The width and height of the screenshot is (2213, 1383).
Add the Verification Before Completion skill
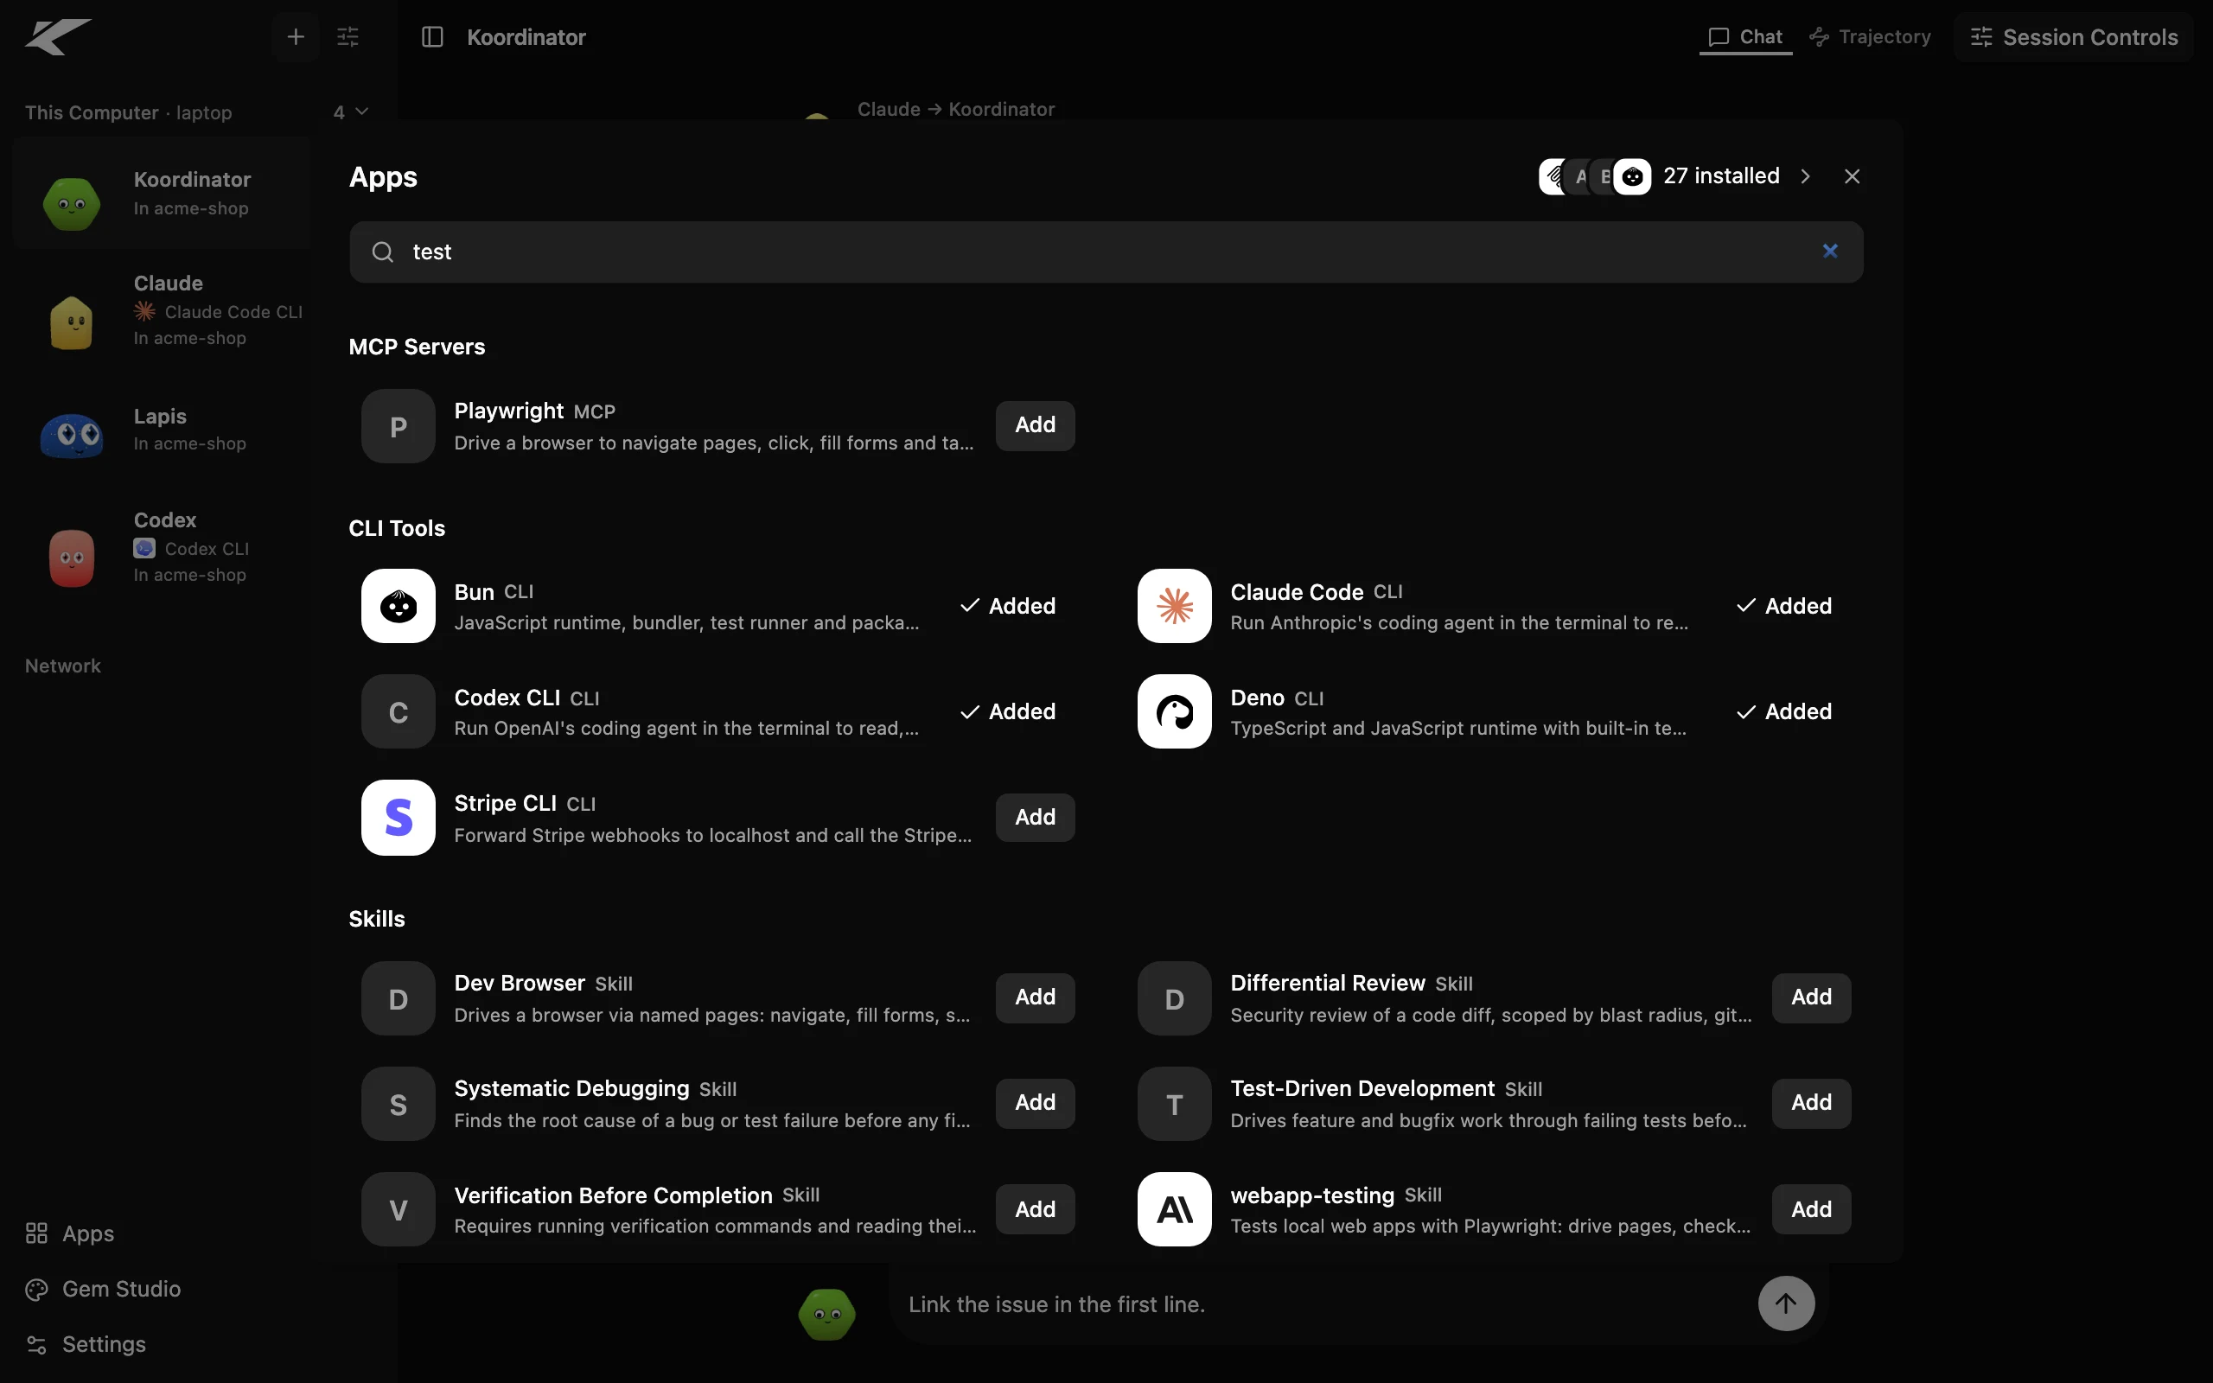1034,1208
